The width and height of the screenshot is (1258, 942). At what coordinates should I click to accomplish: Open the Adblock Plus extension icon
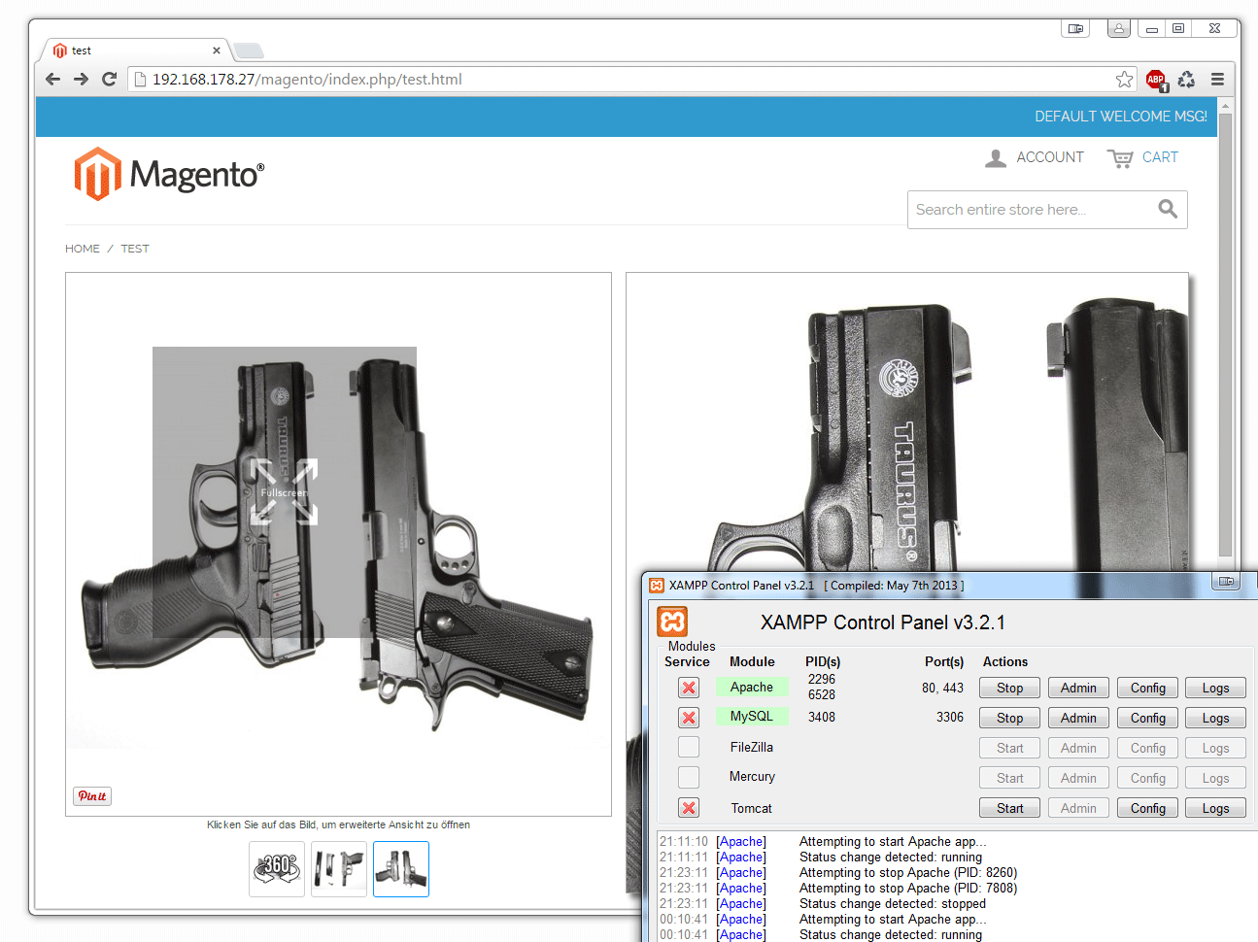point(1156,80)
